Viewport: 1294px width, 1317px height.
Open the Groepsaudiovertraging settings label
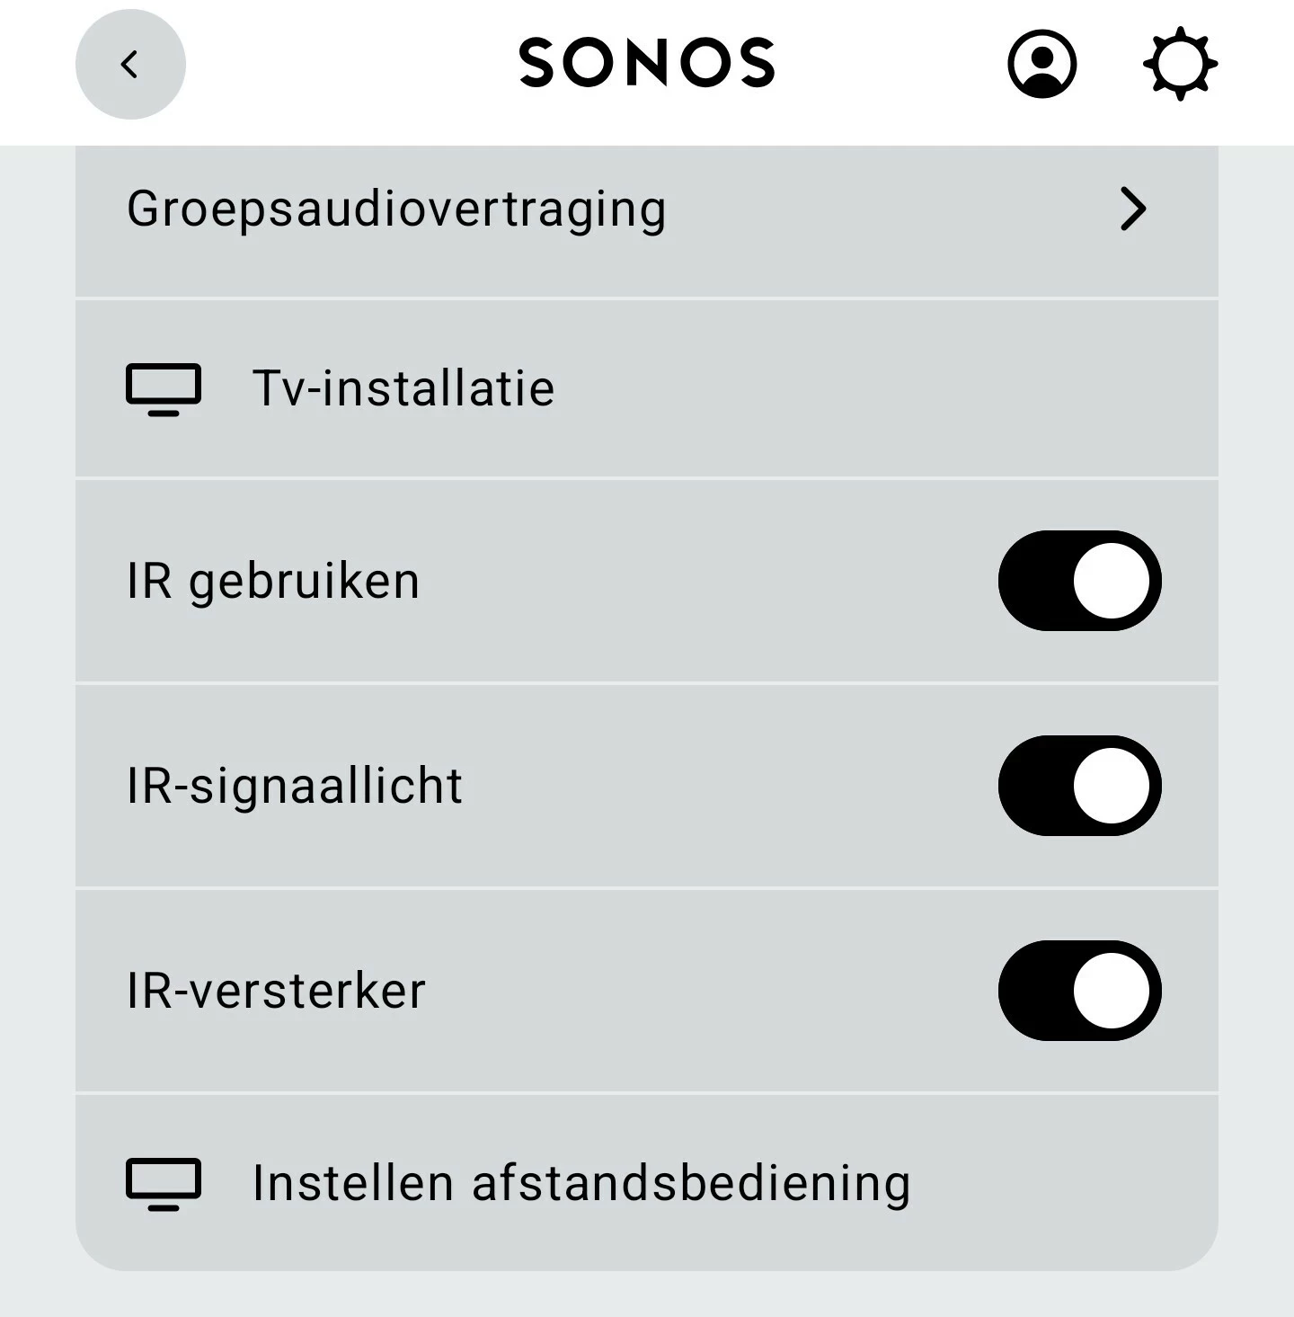pyautogui.click(x=396, y=209)
